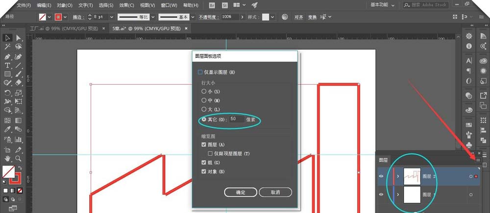This screenshot has width=490, height=213.
Task: Click the 确定 button
Action: [x=240, y=192]
